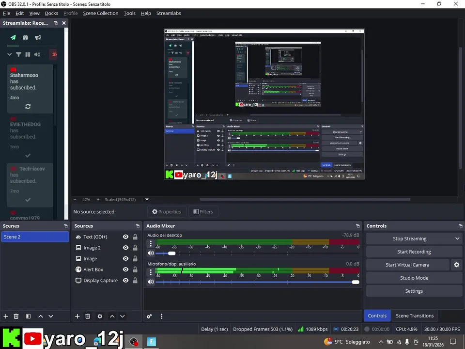
Task: Add a new scene with plus icon
Action: point(6,316)
